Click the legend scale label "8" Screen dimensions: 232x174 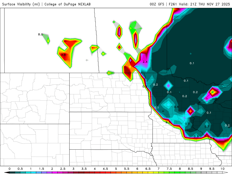(180, 169)
